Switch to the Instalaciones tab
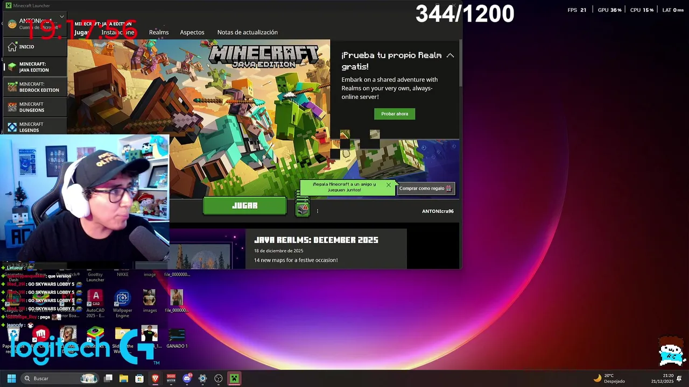689x387 pixels. coord(117,32)
